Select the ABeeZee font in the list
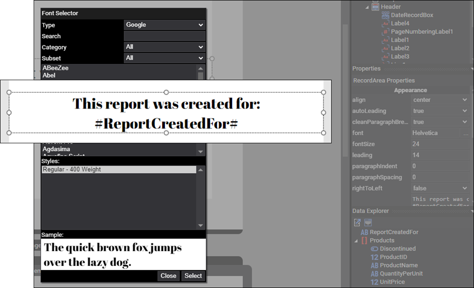Screen dimensions: 474x288 coord(56,68)
